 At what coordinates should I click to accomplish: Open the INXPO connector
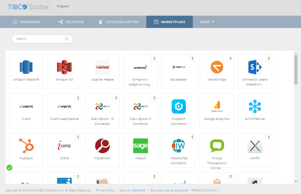(255, 150)
